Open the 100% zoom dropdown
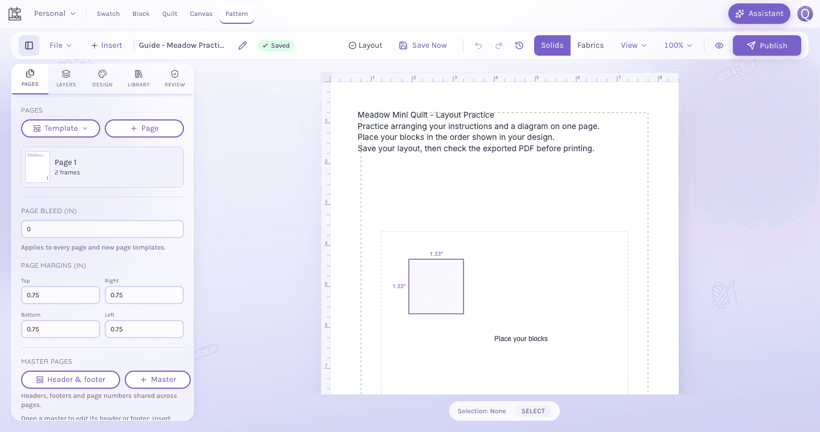The image size is (820, 432). [678, 45]
